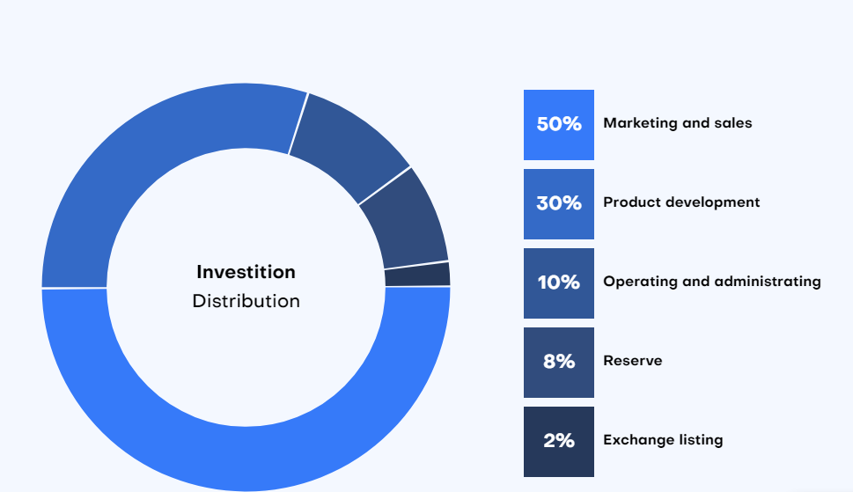
Task: Click the 2% percentage text
Action: (559, 441)
